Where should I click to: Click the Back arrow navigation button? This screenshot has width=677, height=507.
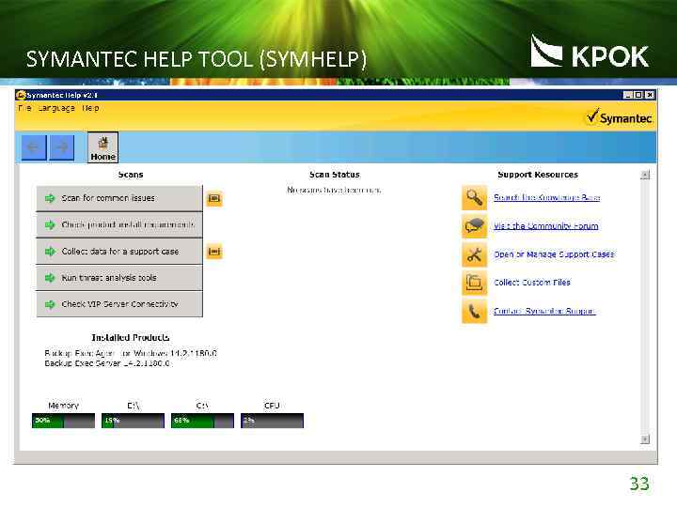coord(34,147)
